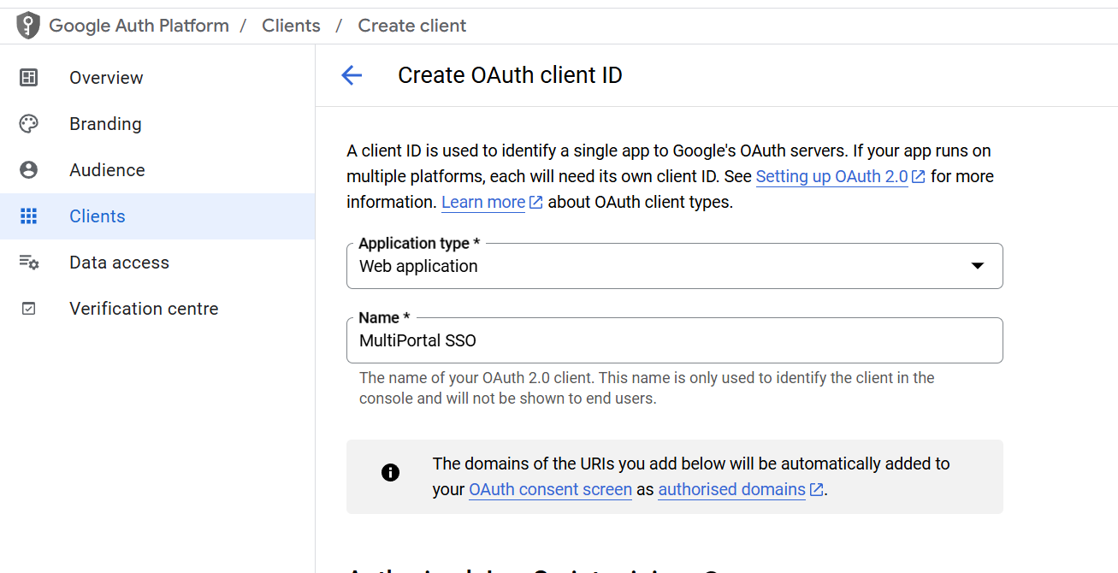
Task: Open the authorised domains link
Action: 731,490
